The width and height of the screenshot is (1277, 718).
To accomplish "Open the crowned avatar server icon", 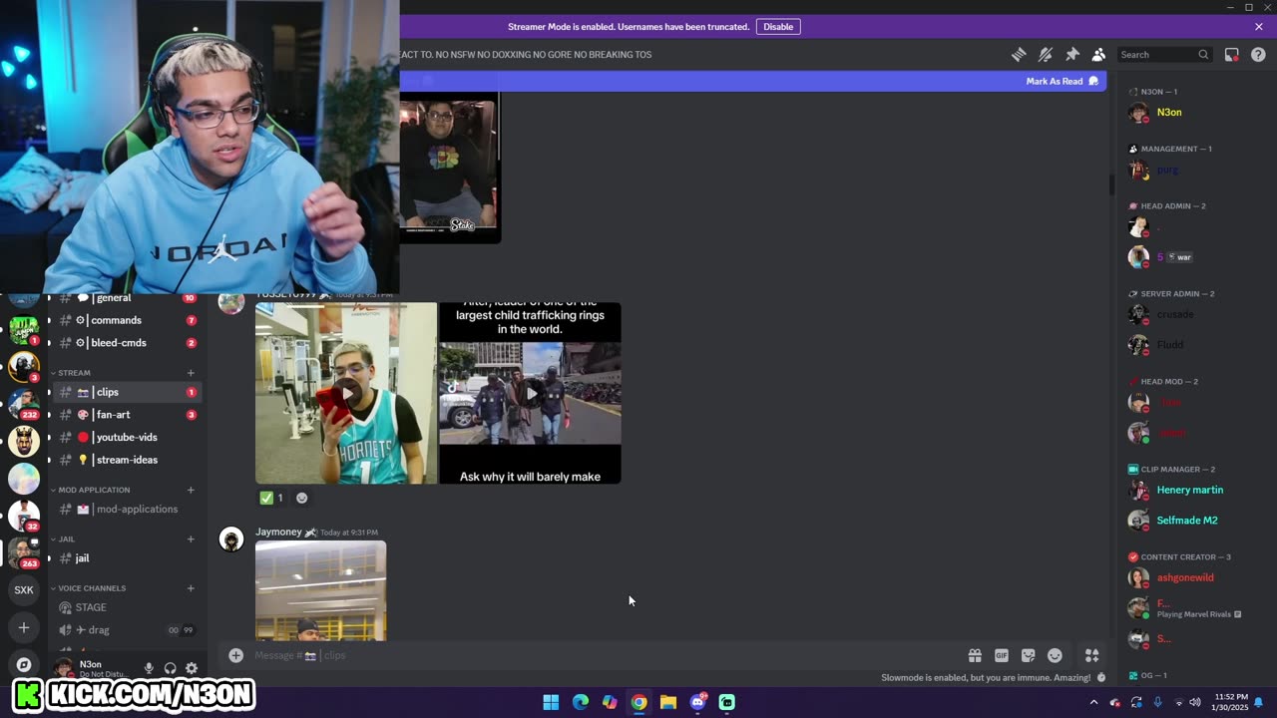I will (x=24, y=440).
